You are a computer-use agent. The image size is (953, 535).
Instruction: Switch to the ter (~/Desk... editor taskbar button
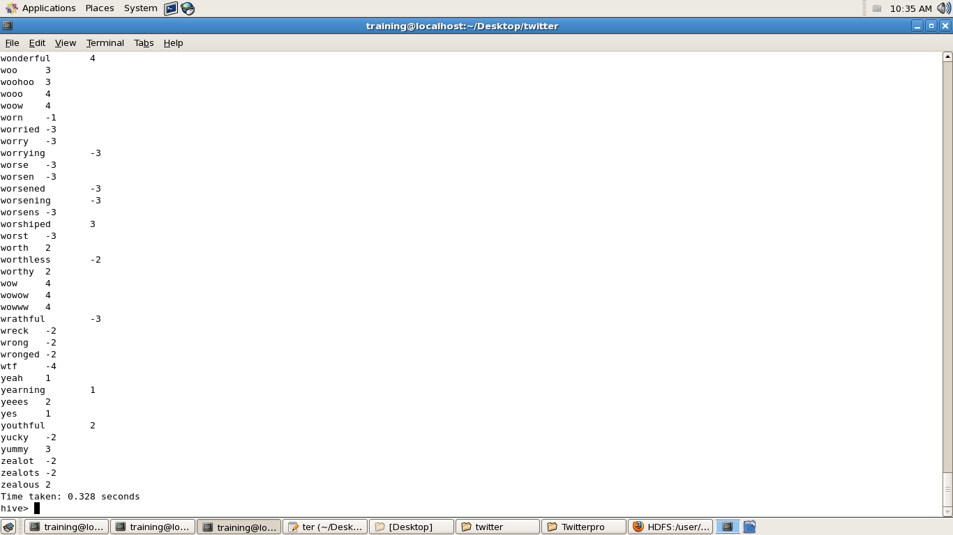pyautogui.click(x=325, y=527)
